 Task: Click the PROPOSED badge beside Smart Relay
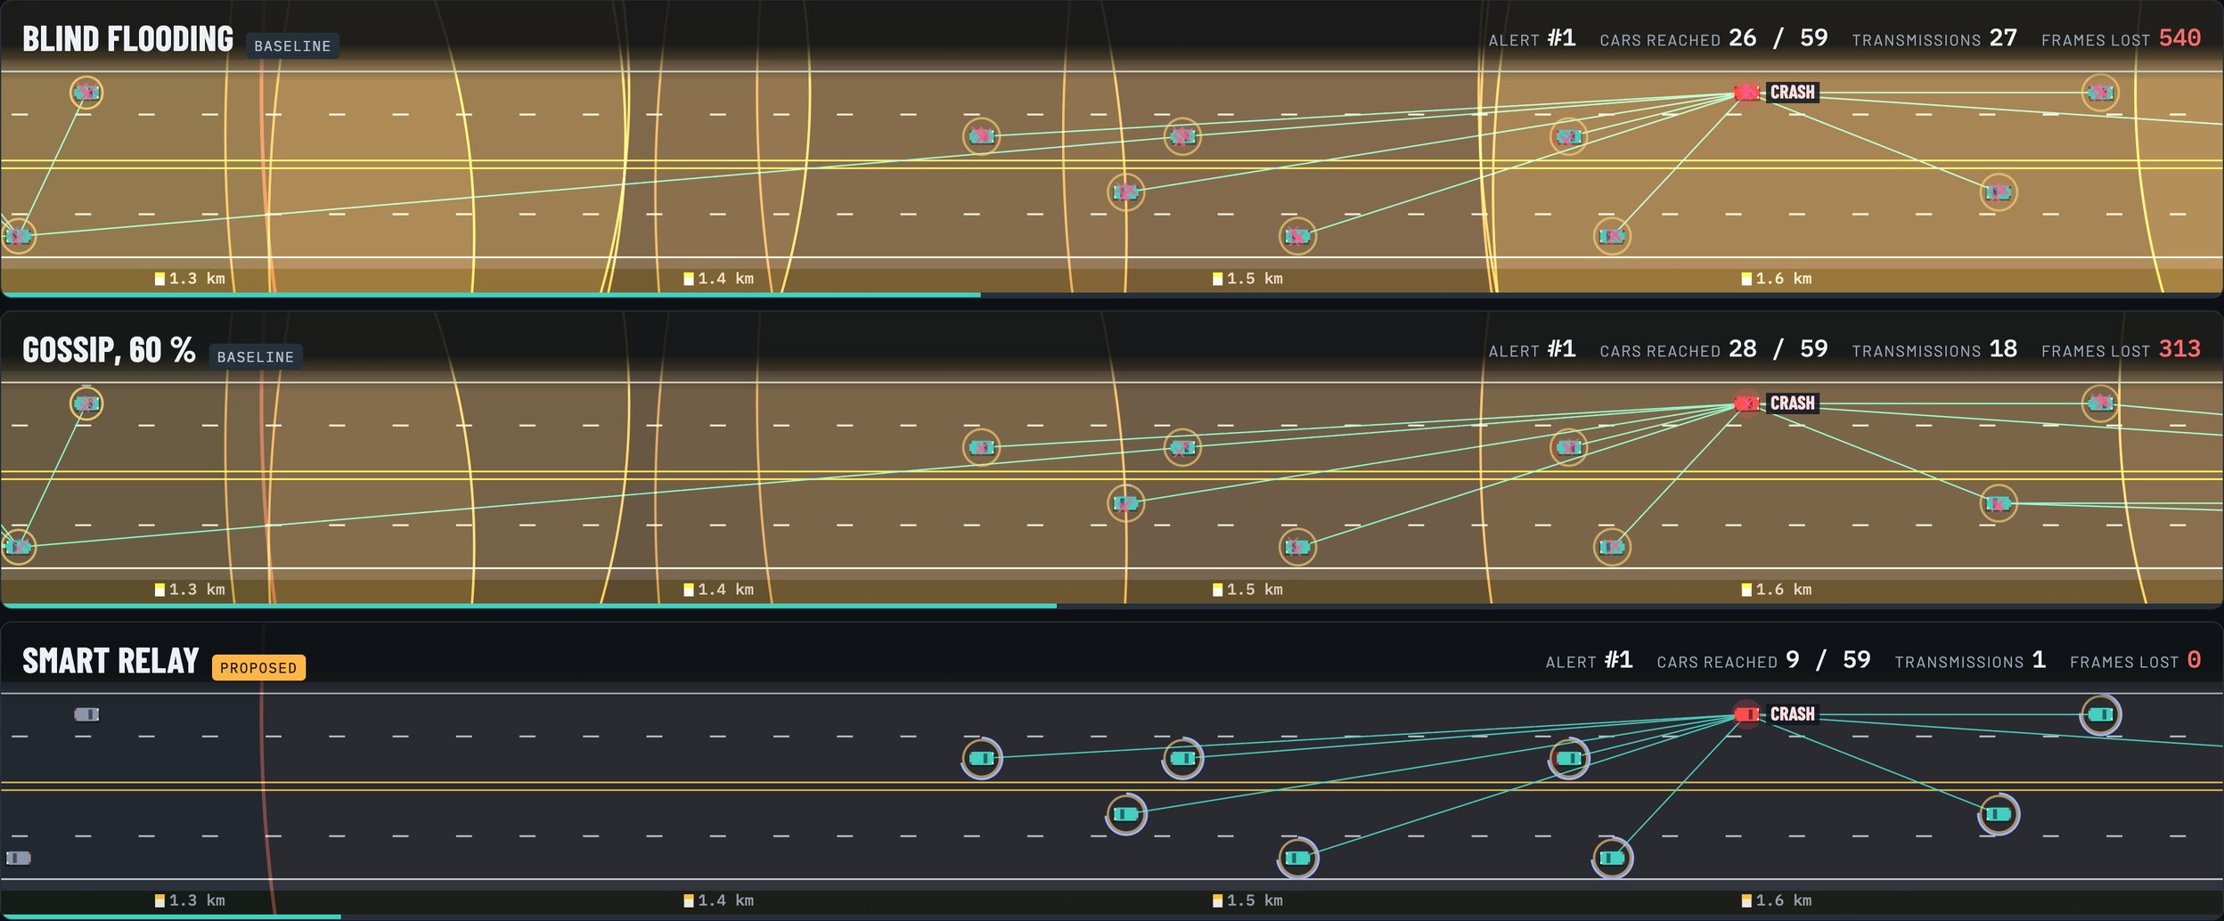[258, 667]
